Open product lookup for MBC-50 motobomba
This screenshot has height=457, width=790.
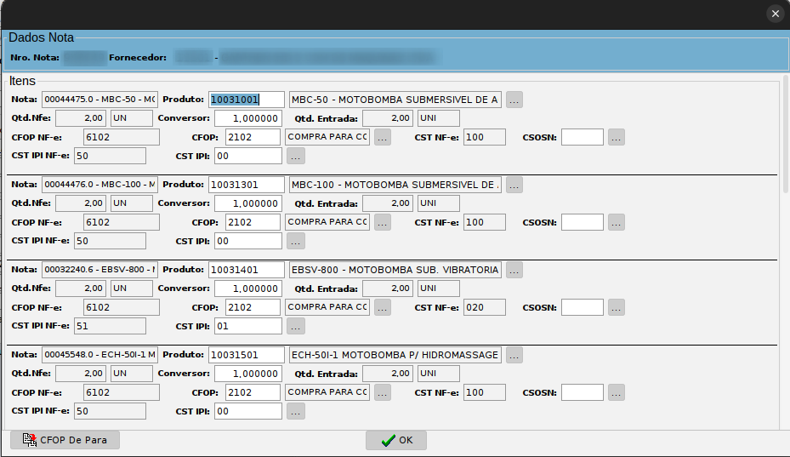click(x=514, y=100)
